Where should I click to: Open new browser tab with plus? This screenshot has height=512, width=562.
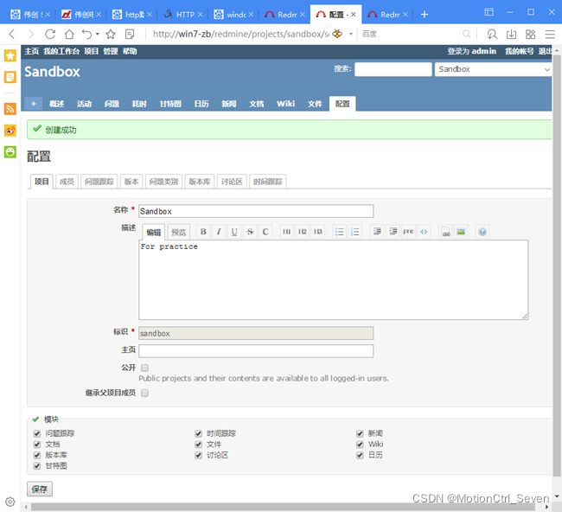tap(425, 15)
